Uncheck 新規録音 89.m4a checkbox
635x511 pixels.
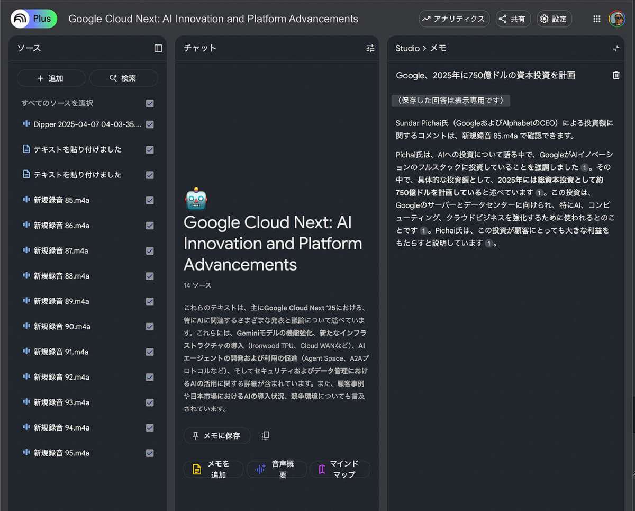click(x=150, y=301)
